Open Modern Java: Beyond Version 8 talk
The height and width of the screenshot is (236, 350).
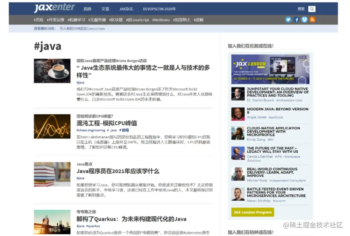[278, 111]
